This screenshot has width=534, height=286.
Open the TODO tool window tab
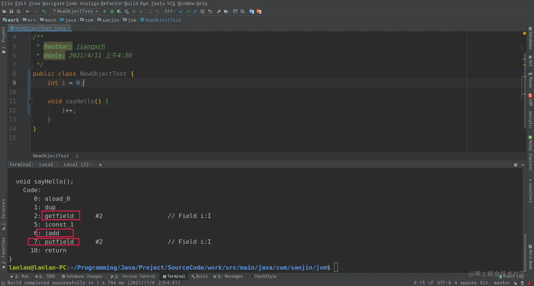(x=45, y=276)
